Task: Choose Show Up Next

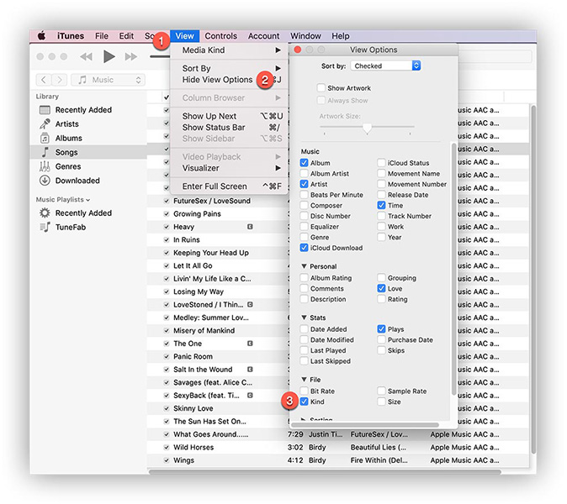Action: [229, 116]
